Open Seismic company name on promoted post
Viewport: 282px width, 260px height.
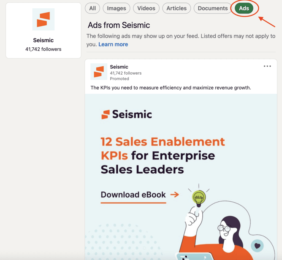coord(119,67)
